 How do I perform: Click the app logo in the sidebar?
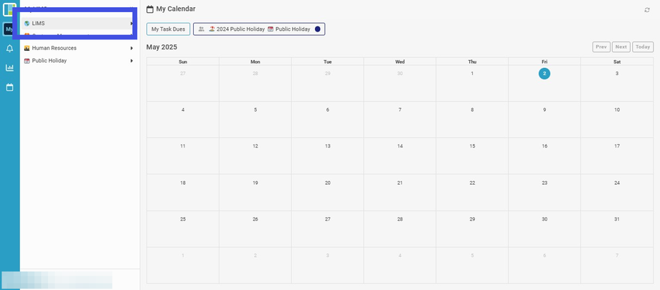[x=9, y=9]
